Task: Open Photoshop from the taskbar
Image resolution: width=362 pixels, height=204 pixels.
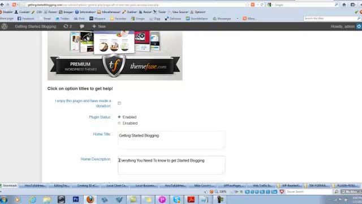Action: point(75,199)
